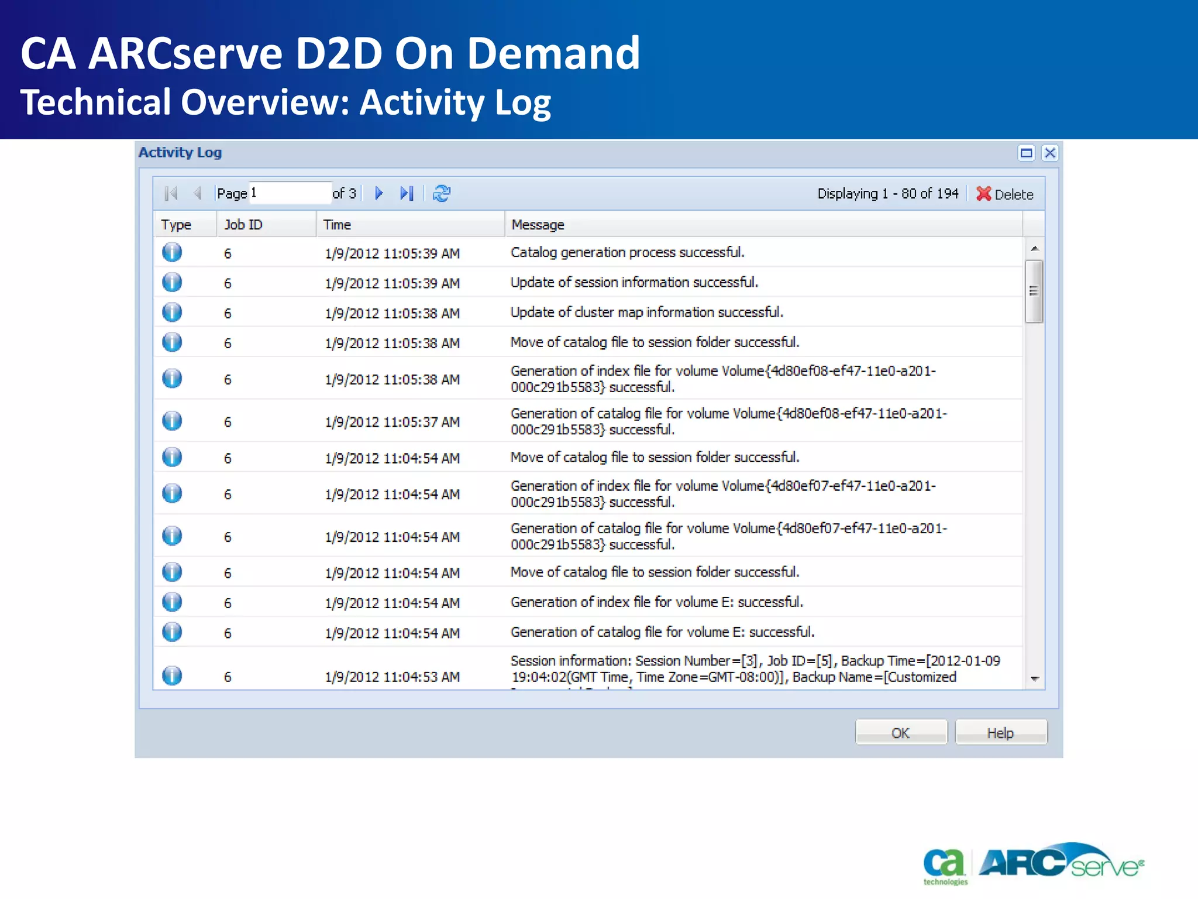Click info icon for Generation of catalog file volume E row

pos(172,632)
